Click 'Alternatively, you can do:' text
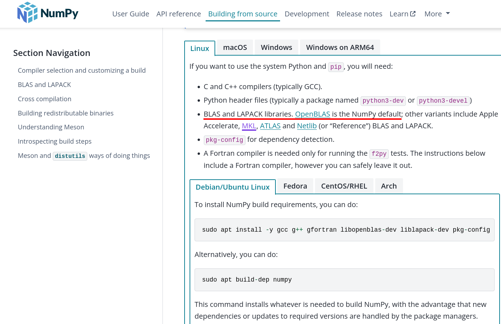The height and width of the screenshot is (324, 501). point(236,254)
